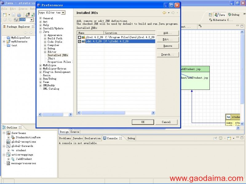Click the Add... button

[x=168, y=33]
